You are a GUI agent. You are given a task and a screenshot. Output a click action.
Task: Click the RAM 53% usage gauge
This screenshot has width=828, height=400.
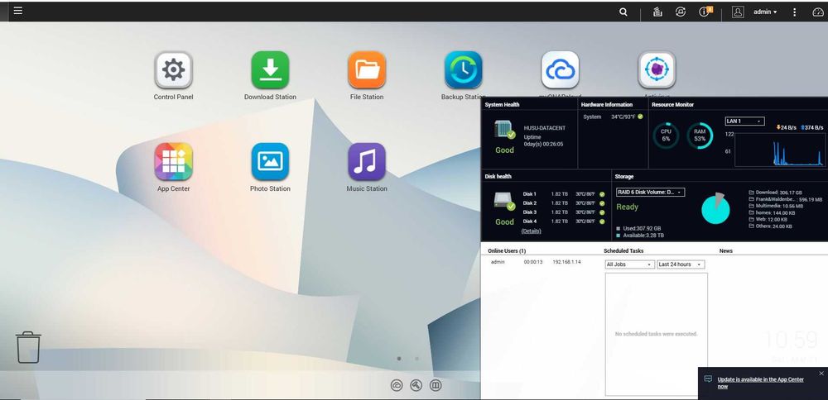[700, 136]
